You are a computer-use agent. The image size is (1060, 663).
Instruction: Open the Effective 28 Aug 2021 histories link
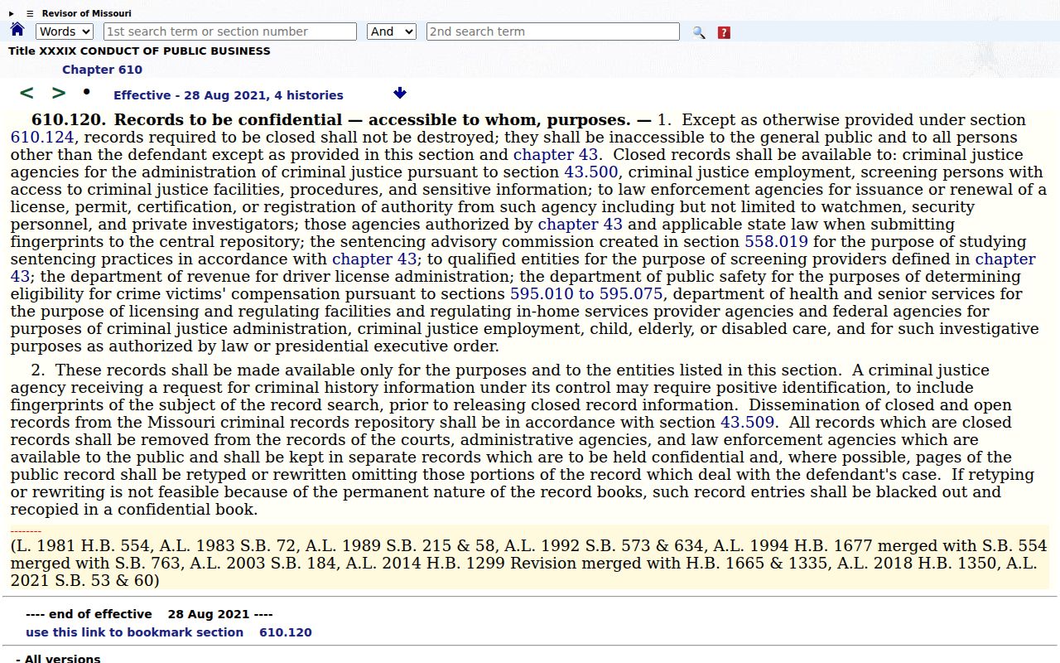[x=229, y=95]
